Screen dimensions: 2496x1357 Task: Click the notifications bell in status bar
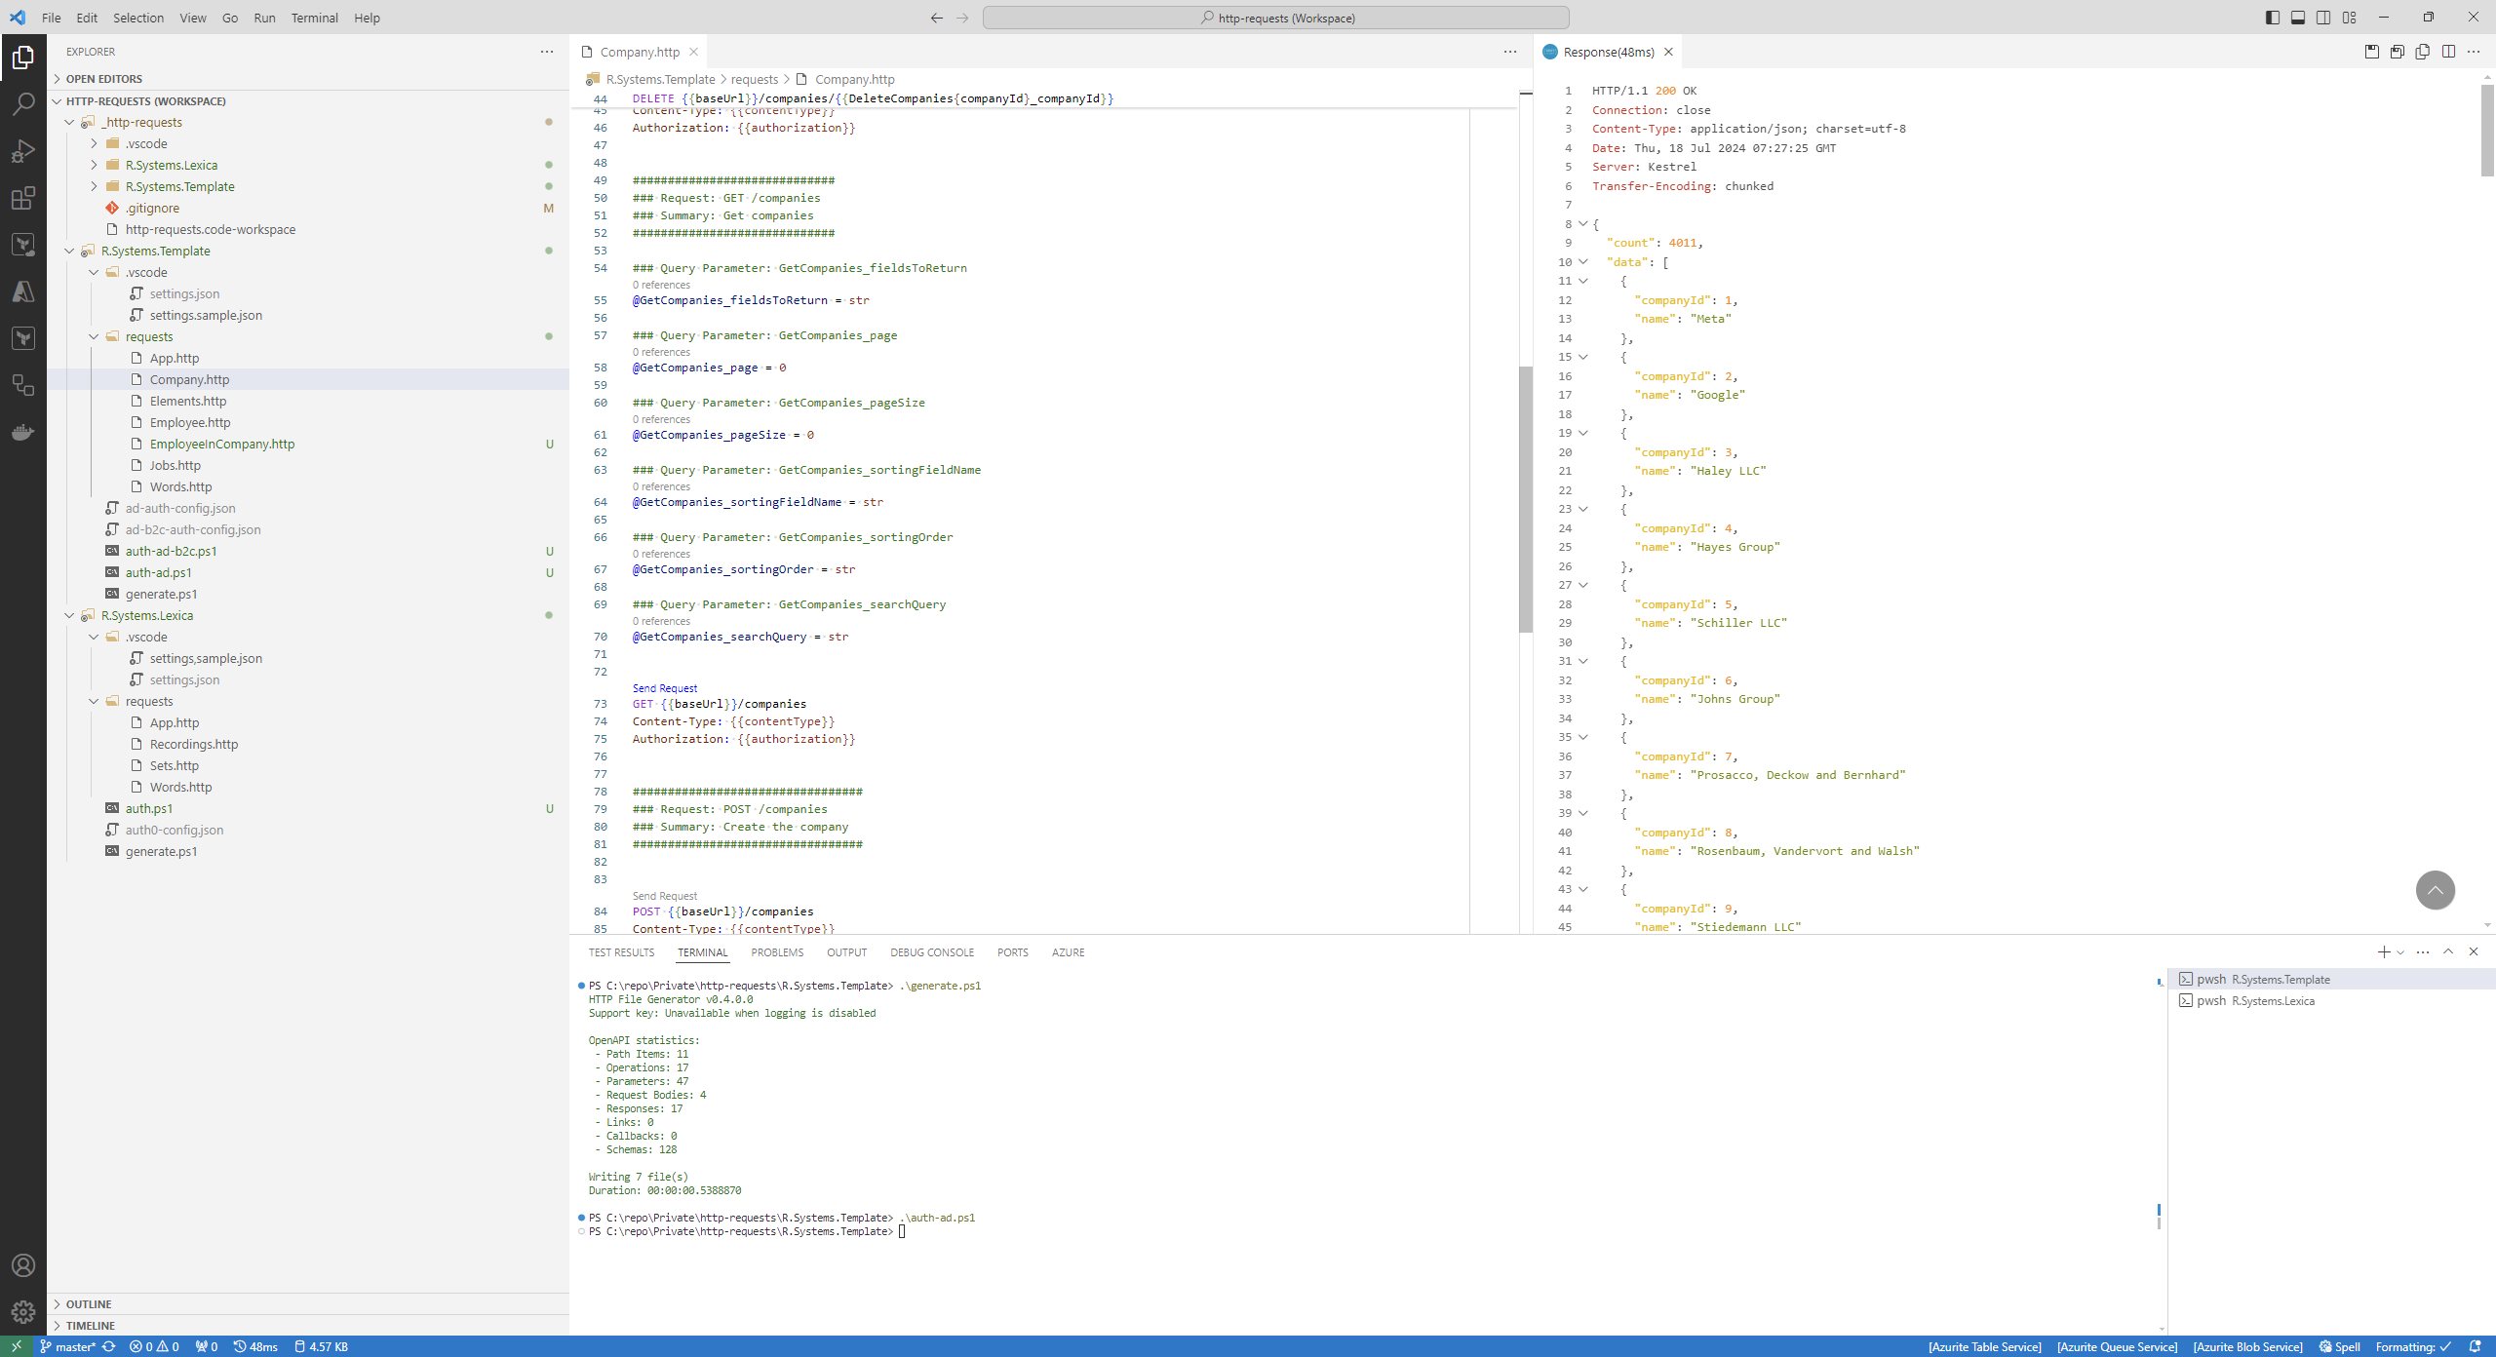coord(2475,1346)
